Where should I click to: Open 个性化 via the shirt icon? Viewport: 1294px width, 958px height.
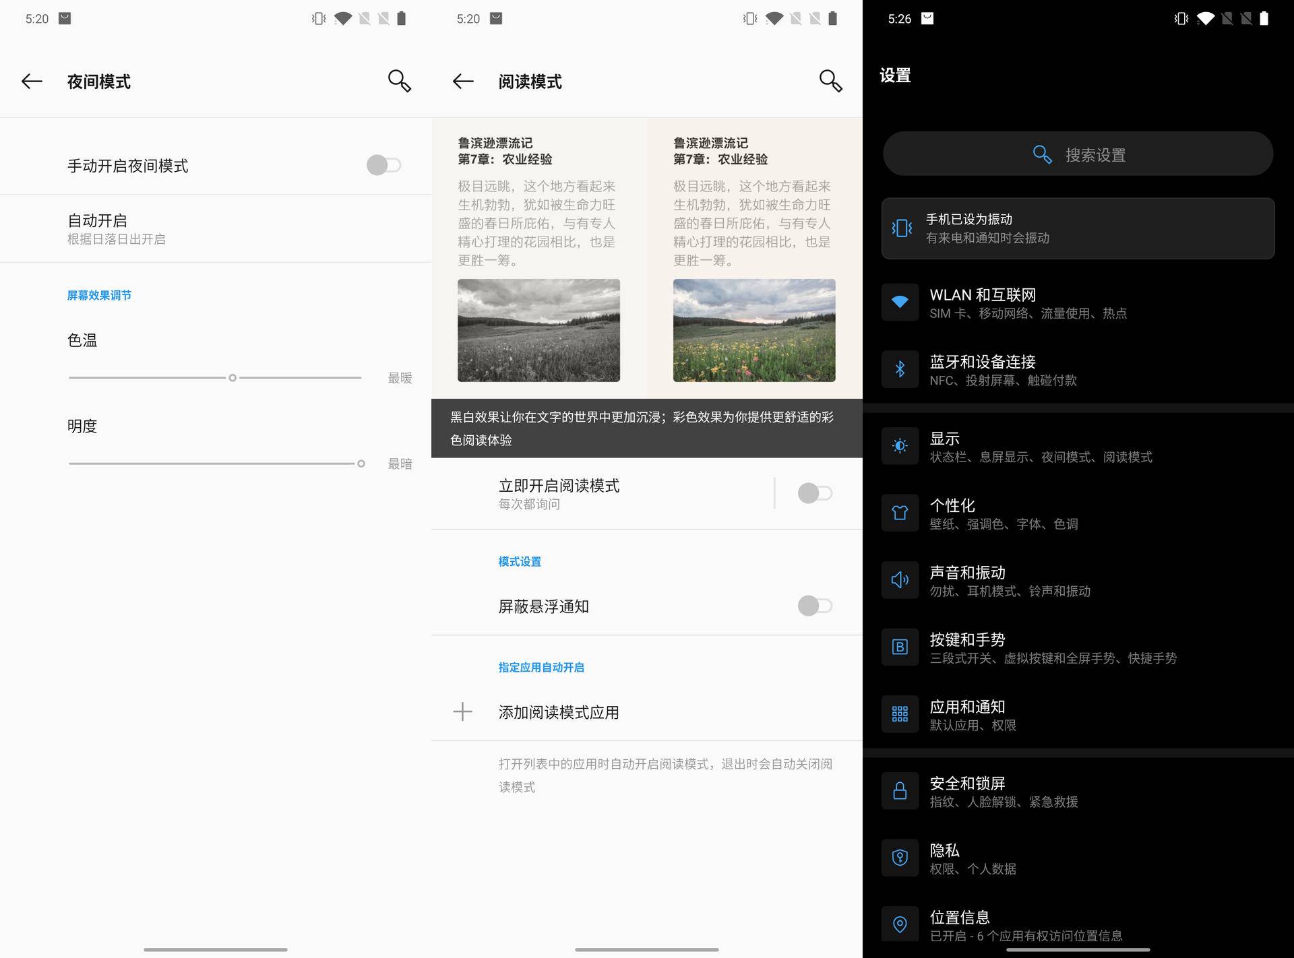pyautogui.click(x=900, y=513)
